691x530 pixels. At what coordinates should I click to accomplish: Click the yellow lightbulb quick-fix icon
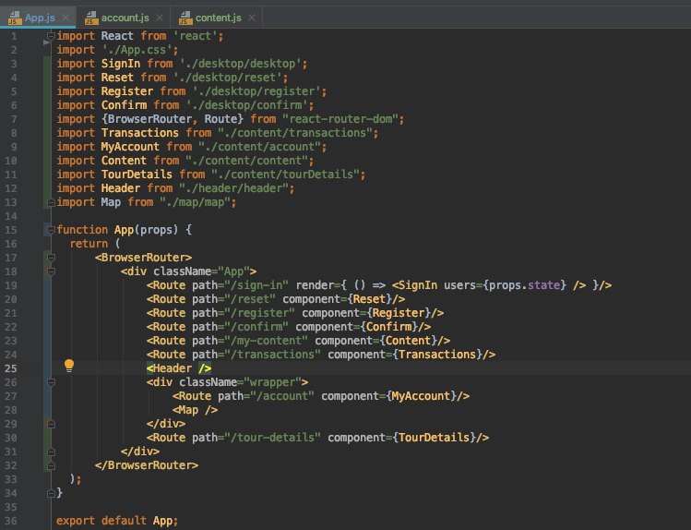click(x=69, y=366)
